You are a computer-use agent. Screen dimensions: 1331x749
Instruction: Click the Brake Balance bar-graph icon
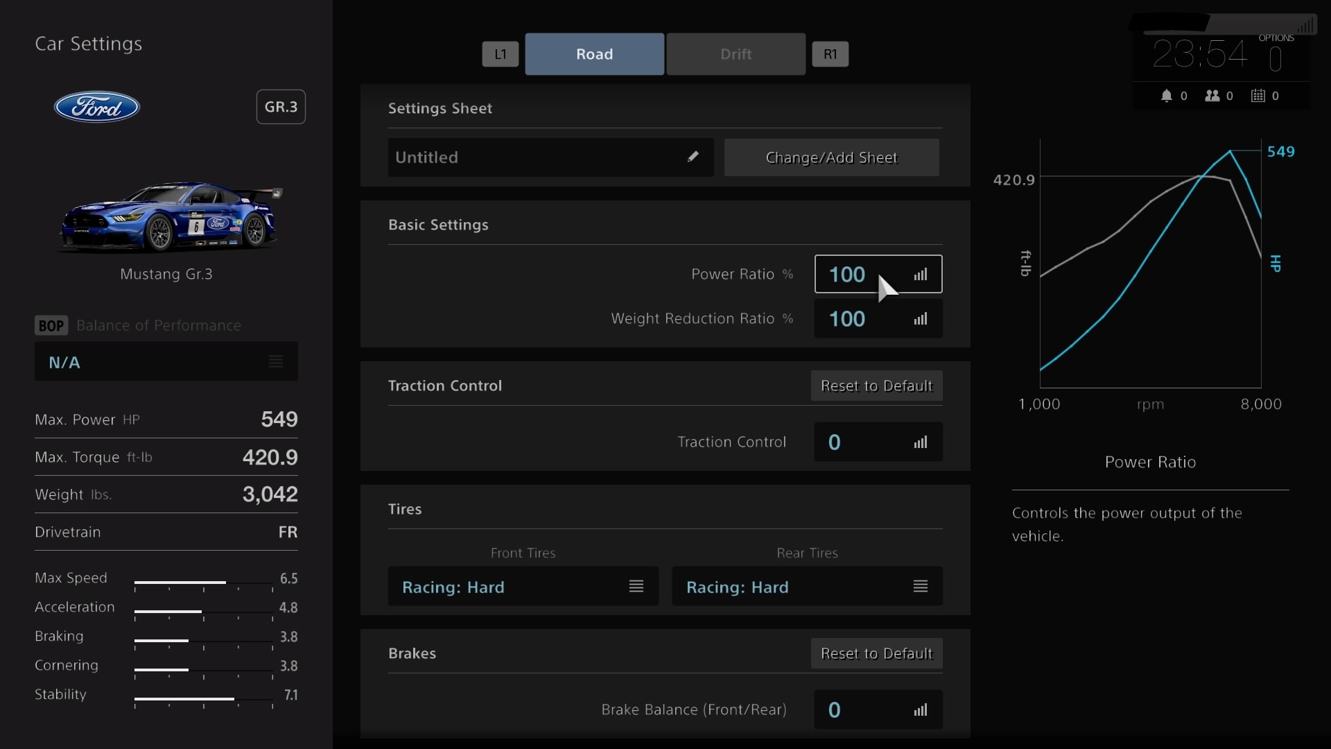920,710
